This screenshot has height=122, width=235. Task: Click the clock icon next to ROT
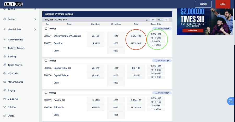147,20
